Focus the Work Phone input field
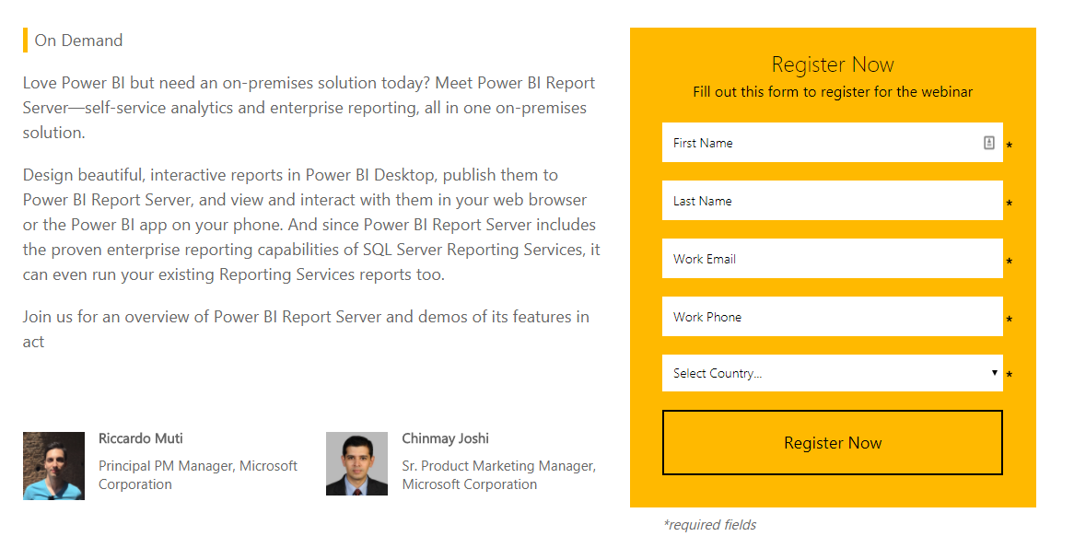 [x=833, y=317]
